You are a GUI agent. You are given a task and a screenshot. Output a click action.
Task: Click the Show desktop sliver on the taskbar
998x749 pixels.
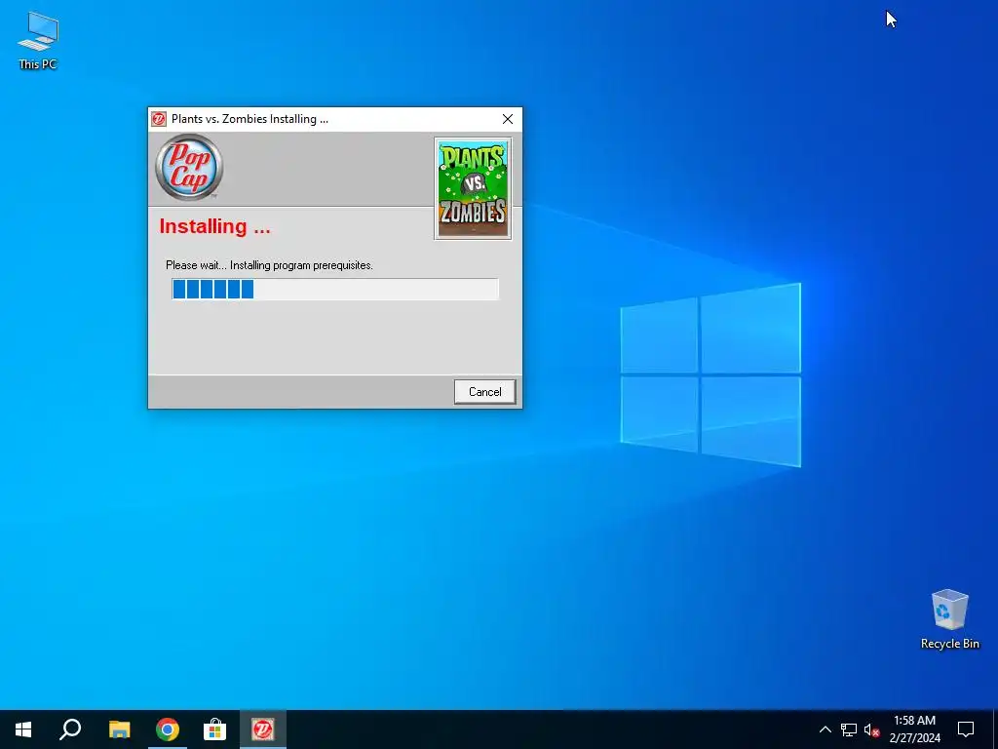[x=995, y=729]
